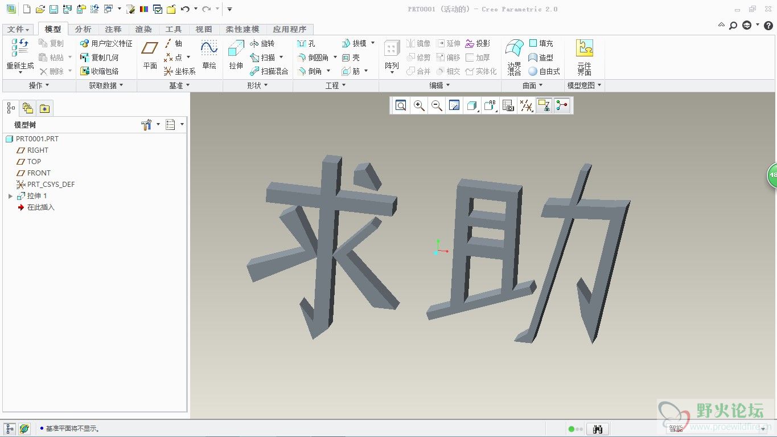Start the 草绘 sketch tool
The height and width of the screenshot is (437, 777).
[209, 55]
